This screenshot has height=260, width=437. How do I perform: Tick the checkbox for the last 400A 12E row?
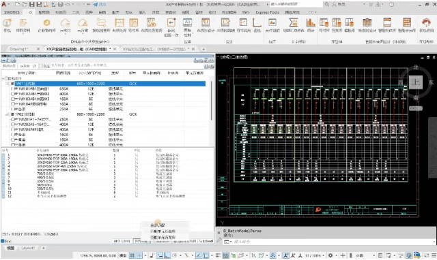pyautogui.click(x=12, y=145)
